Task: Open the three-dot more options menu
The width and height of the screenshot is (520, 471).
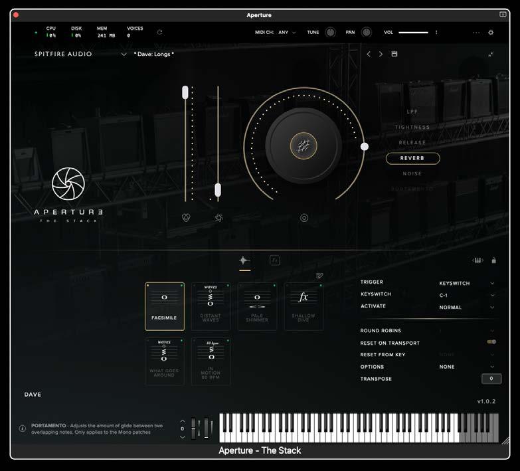Action: coord(476,33)
